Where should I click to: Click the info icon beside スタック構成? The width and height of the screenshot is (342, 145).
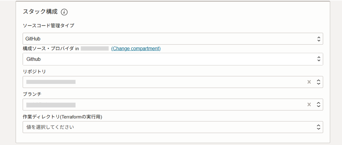pyautogui.click(x=64, y=12)
